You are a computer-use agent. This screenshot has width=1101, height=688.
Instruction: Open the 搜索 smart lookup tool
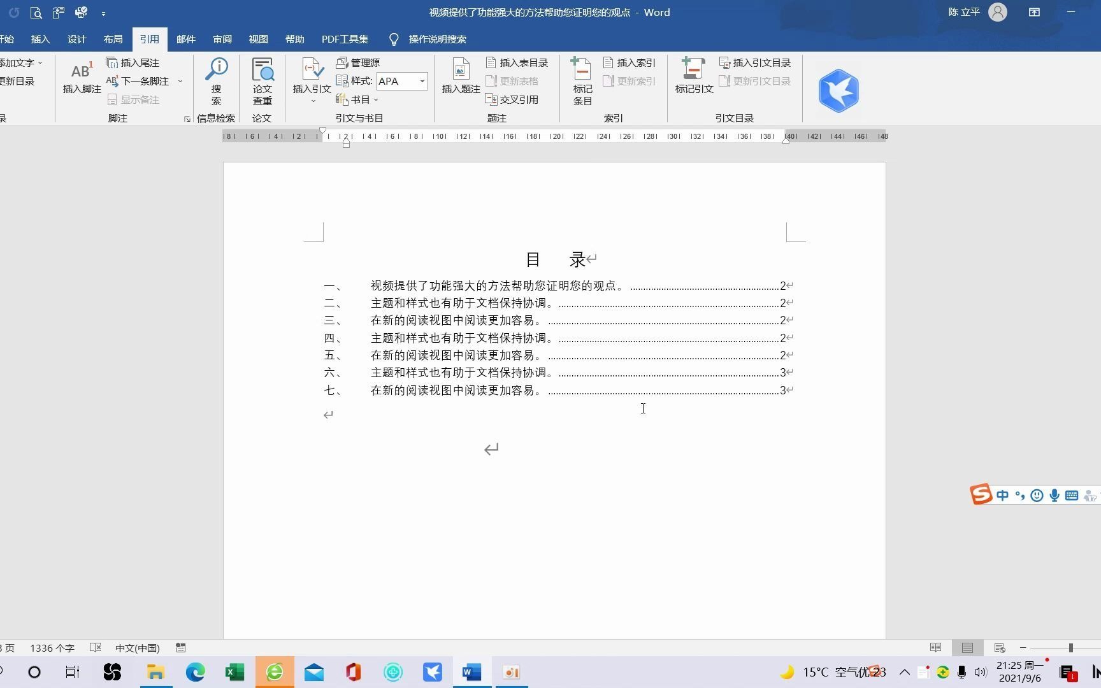pos(216,81)
